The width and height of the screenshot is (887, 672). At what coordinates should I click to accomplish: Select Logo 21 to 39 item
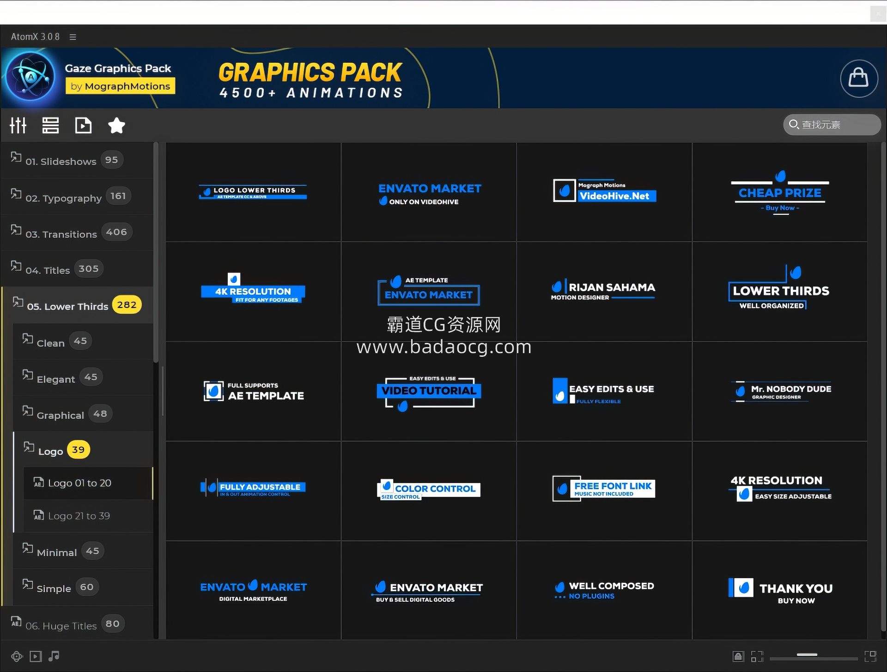point(88,516)
